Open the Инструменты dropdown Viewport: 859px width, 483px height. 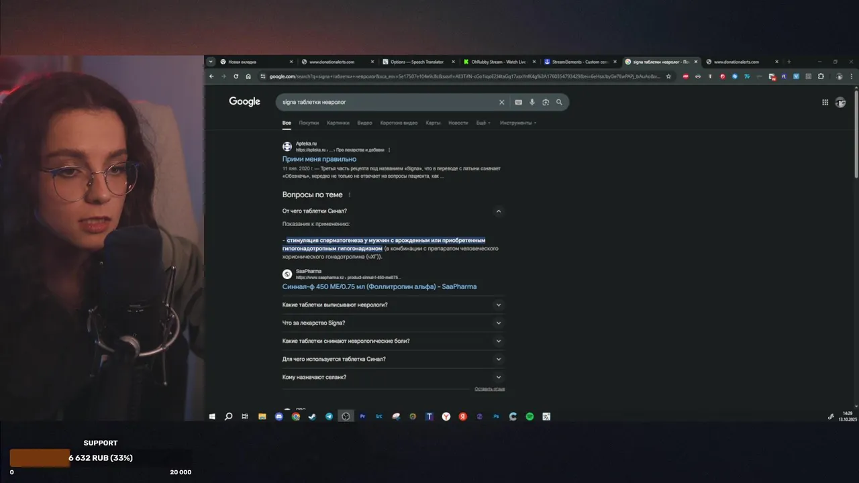coord(518,123)
